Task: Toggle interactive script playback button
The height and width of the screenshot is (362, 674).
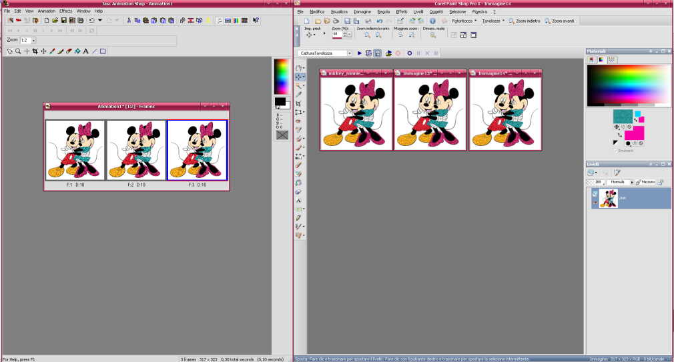Action: point(378,53)
